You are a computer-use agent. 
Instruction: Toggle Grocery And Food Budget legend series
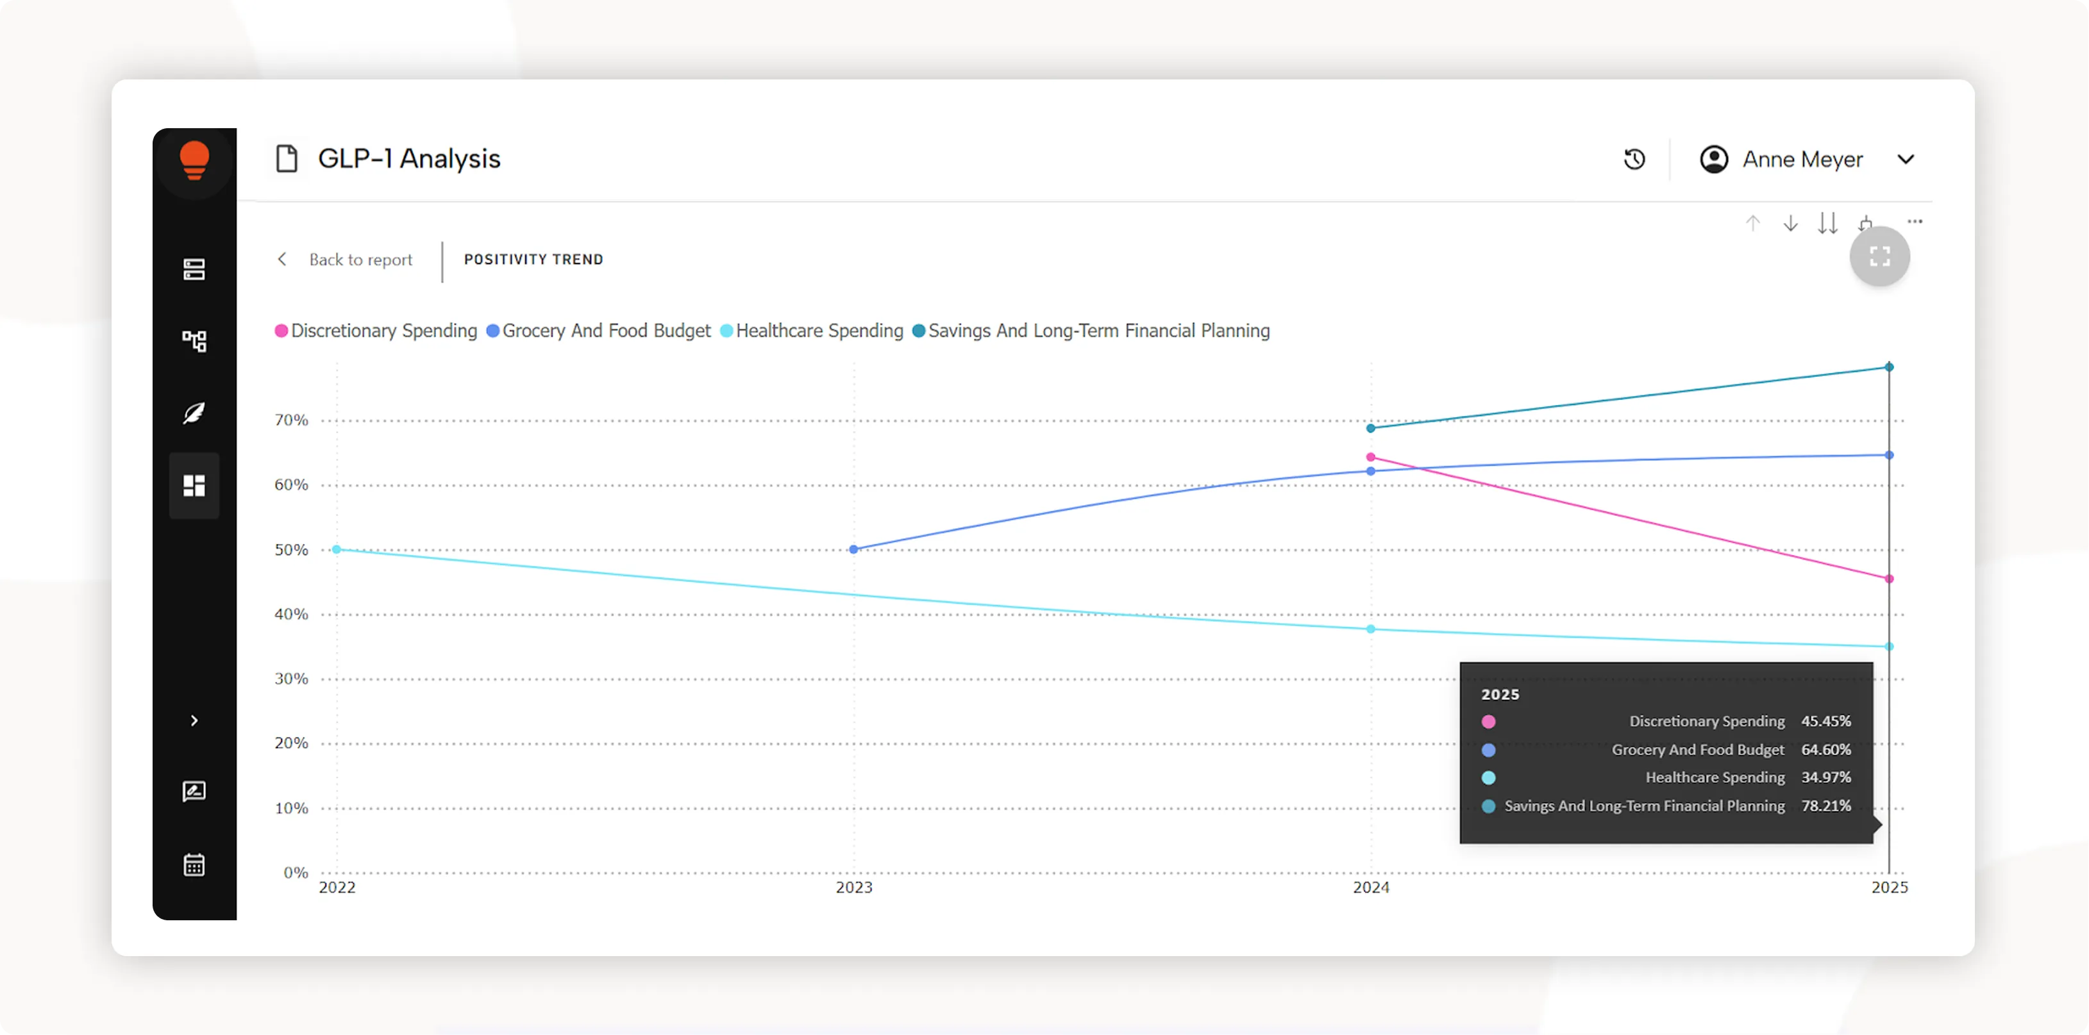tap(598, 331)
